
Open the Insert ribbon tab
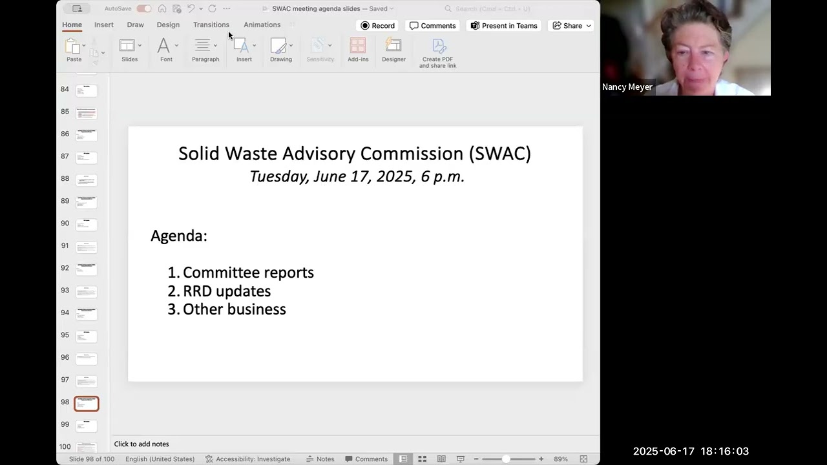[x=104, y=25]
